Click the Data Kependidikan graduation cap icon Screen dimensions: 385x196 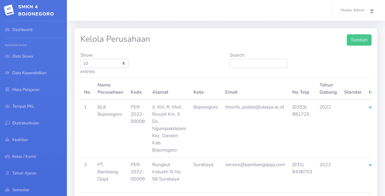(7, 73)
